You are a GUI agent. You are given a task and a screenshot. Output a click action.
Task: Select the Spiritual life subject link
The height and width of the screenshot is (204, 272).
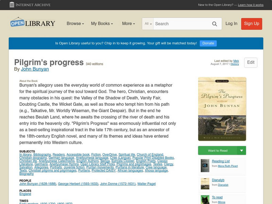[126, 155]
